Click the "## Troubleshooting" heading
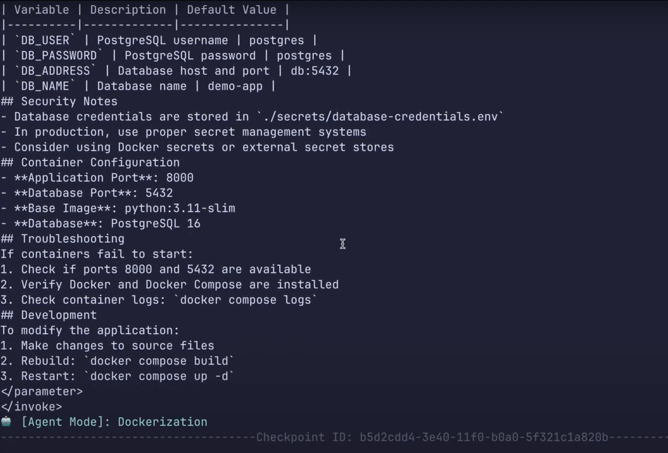Viewport: 668px width, 453px height. [x=63, y=239]
